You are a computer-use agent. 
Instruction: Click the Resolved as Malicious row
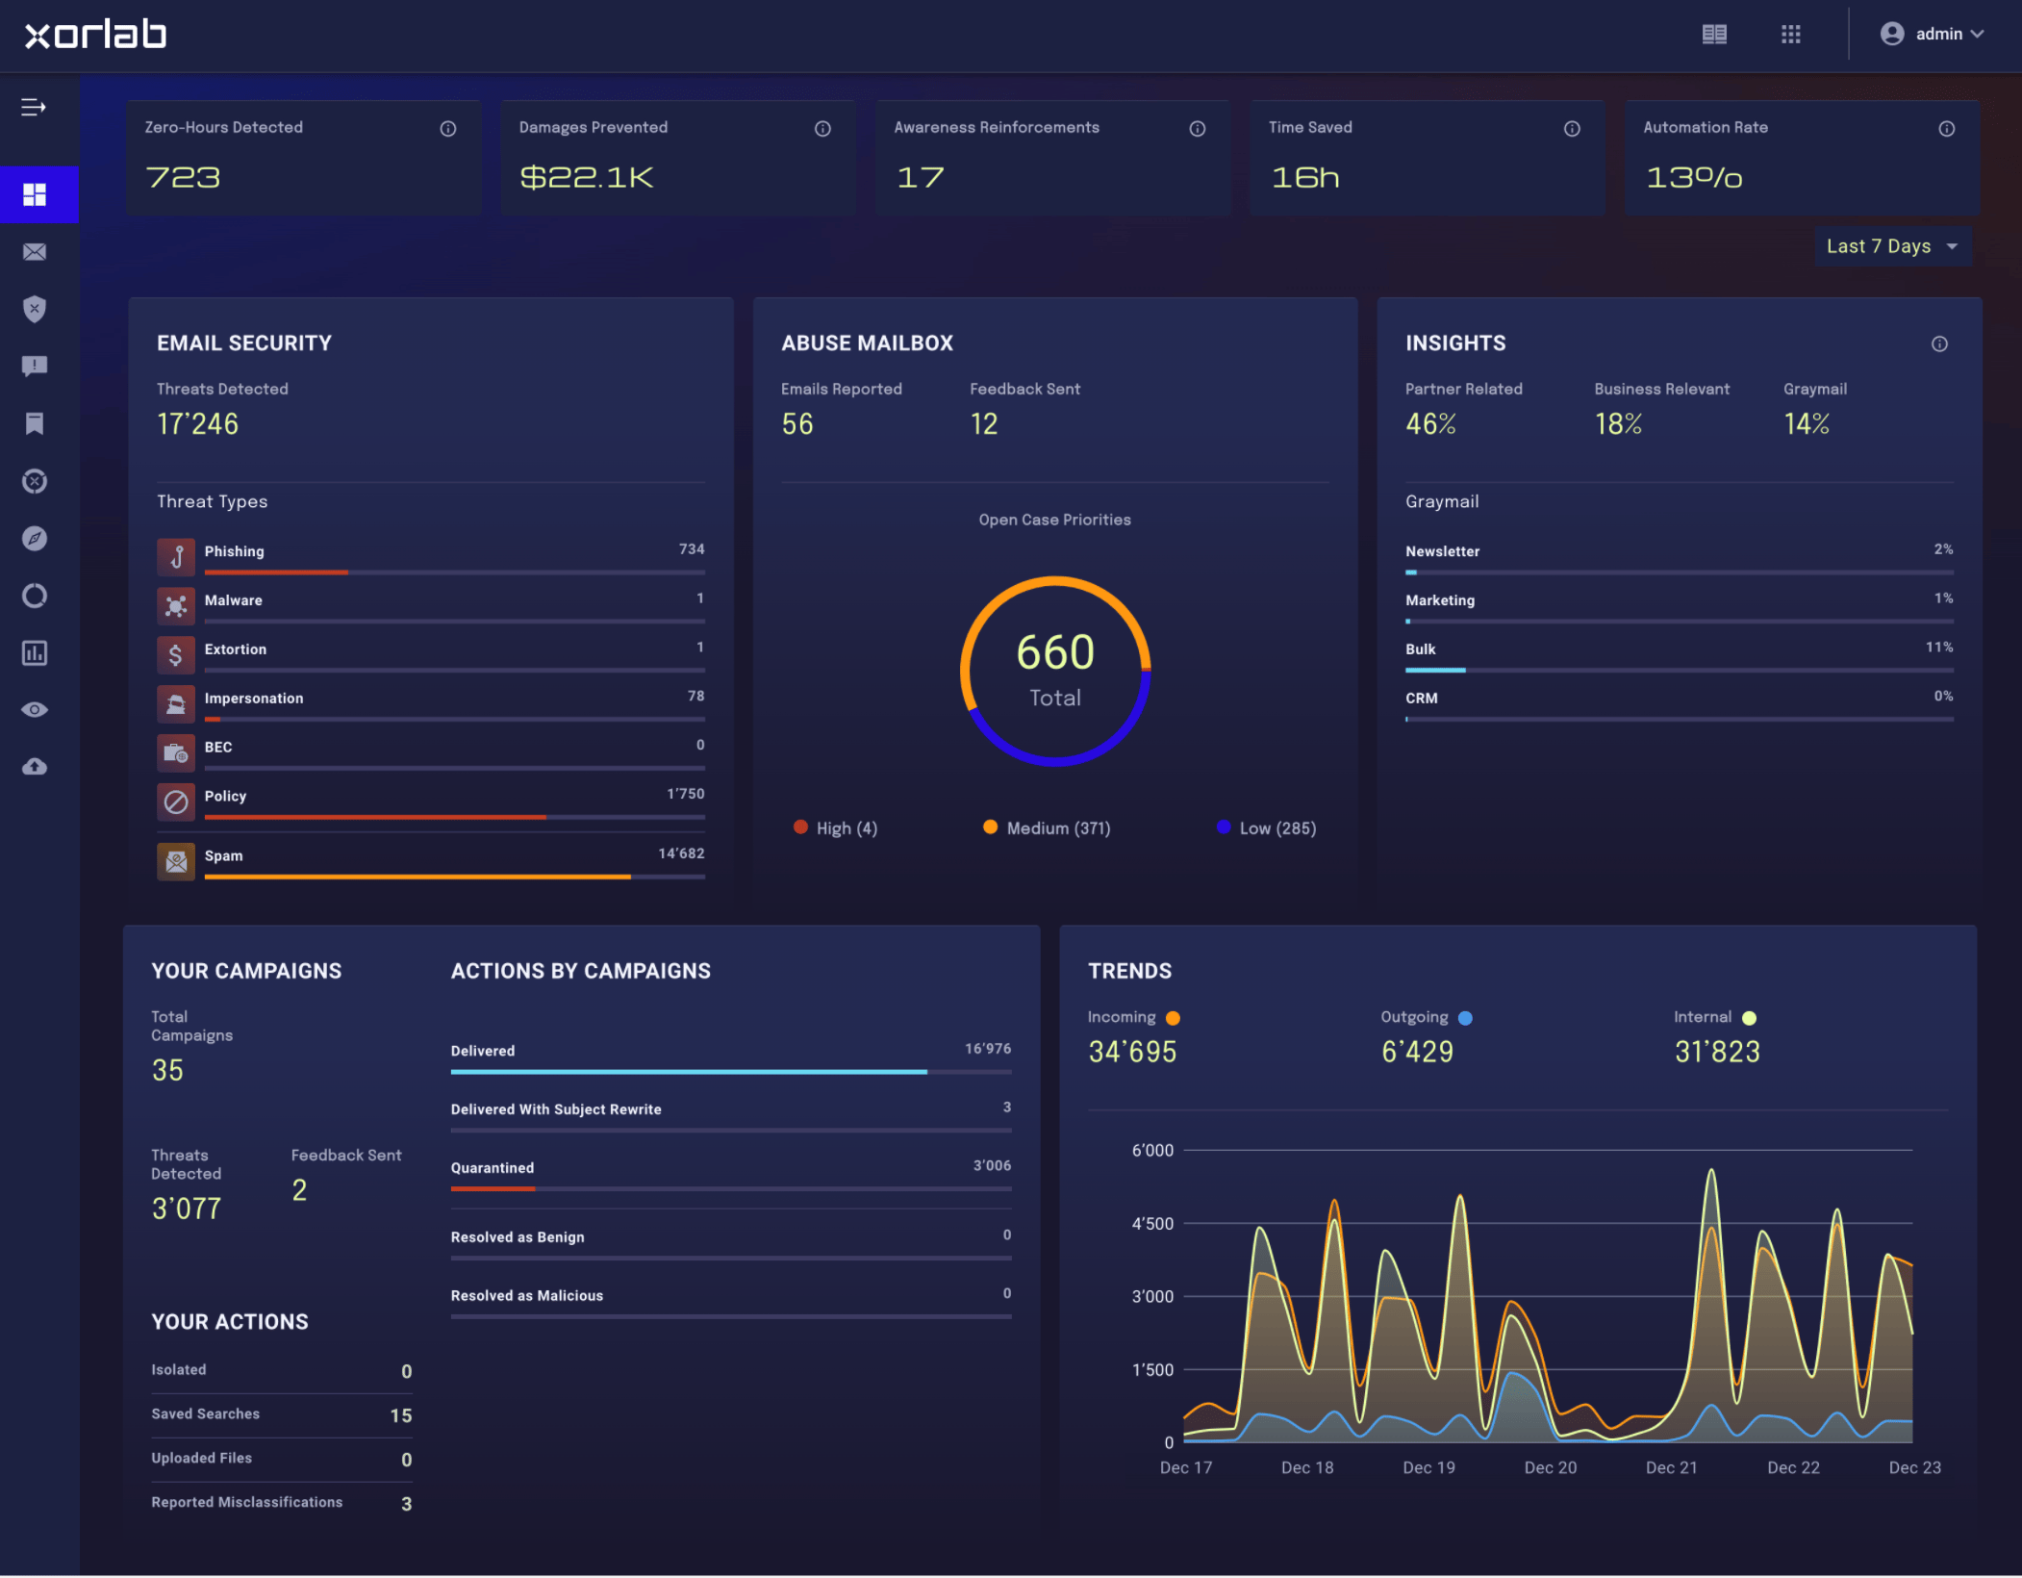pyautogui.click(x=731, y=1302)
